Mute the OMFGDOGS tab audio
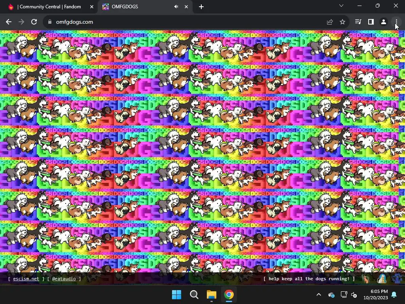The image size is (405, 304). tap(176, 7)
